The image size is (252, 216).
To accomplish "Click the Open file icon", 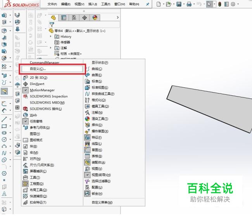I will click(x=168, y=4).
